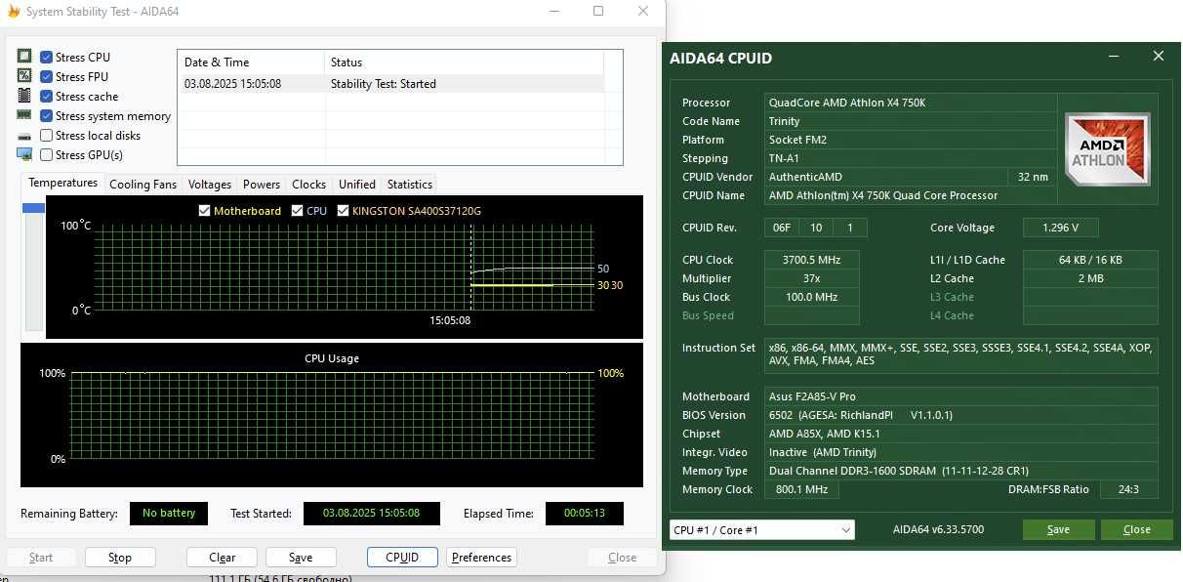Click the blue slider beside temperature graph
This screenshot has width=1183, height=582.
tap(34, 207)
